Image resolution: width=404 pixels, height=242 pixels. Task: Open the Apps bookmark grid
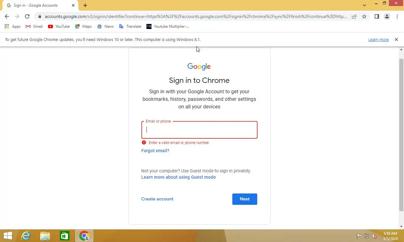click(x=13, y=26)
